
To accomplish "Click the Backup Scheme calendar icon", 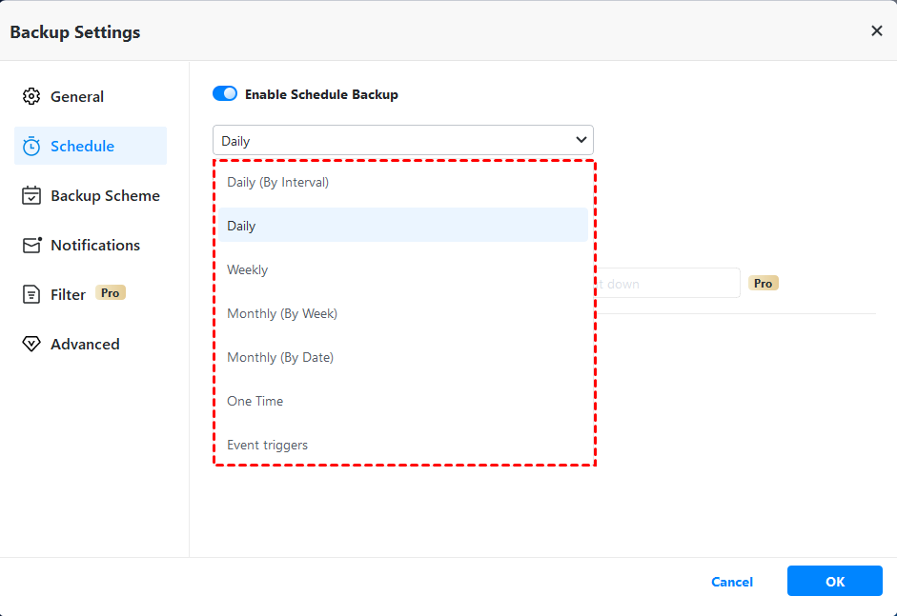I will coord(31,195).
